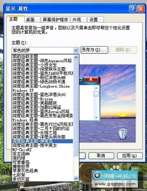Select 深度经典主题-深度娱乐主题
Screen dimensions: 147x191
click(x=42, y=69)
